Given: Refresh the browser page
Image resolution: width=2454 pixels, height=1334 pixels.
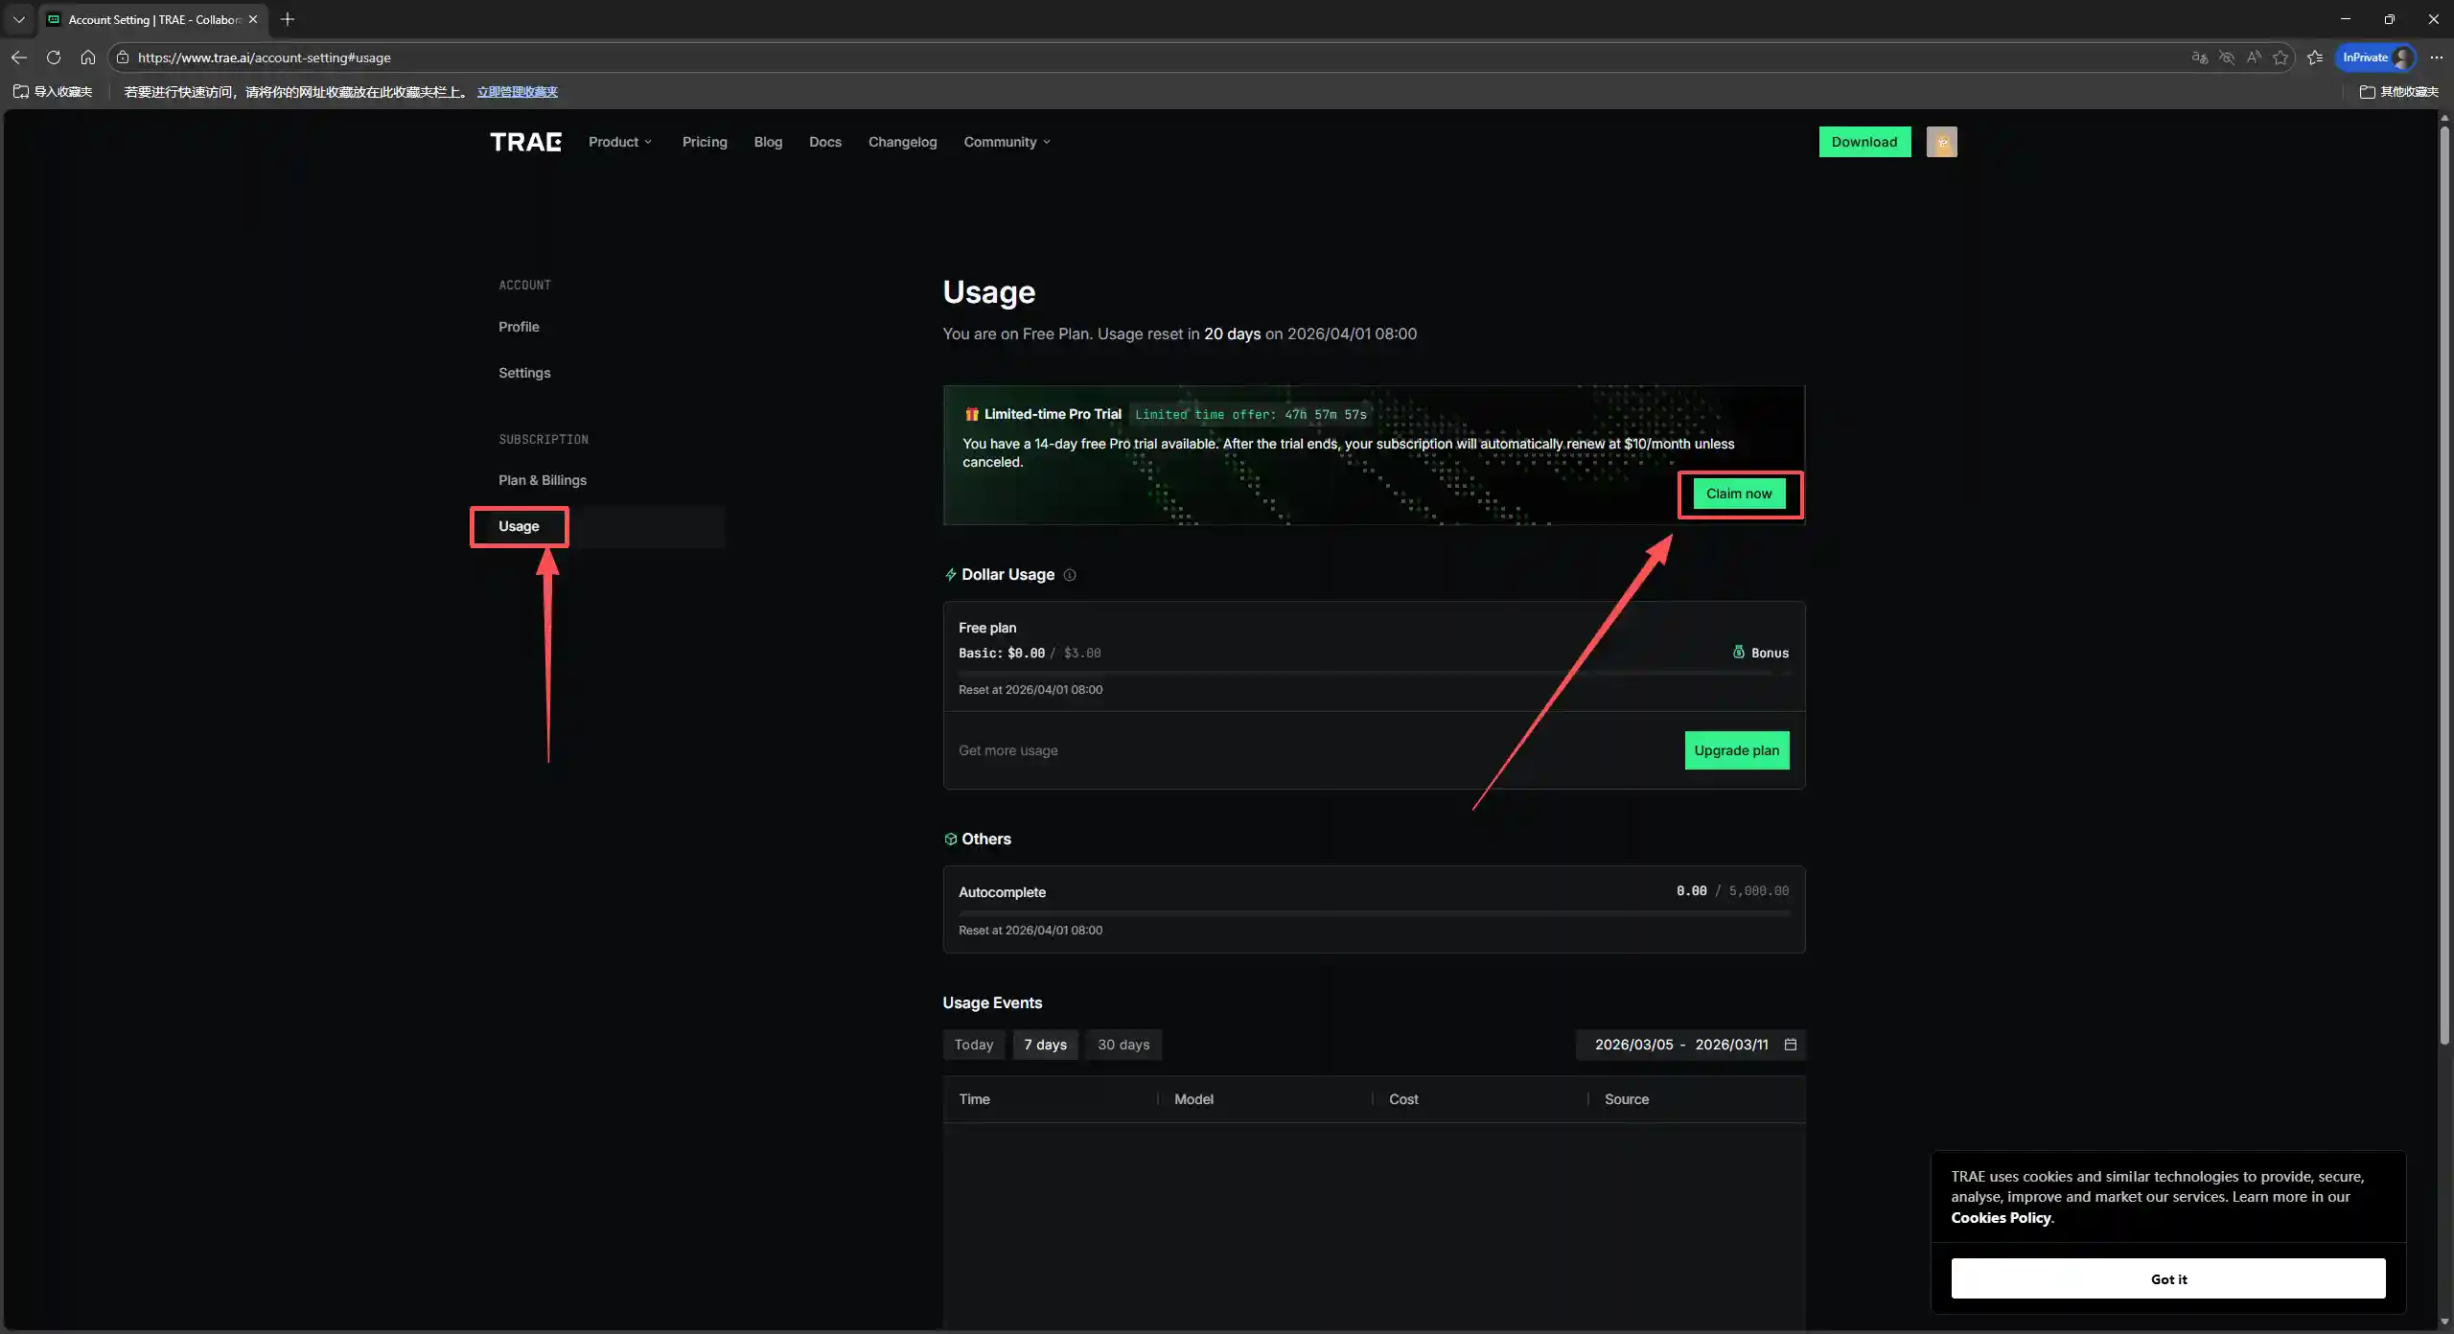Looking at the screenshot, I should coord(54,57).
